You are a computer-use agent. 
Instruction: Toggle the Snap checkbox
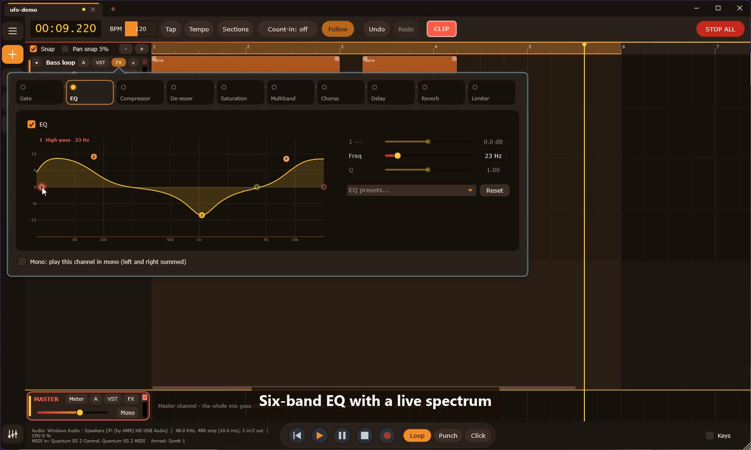tap(33, 49)
